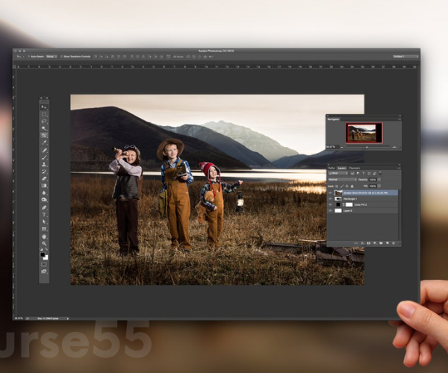Switch to the Paths tab

click(332, 168)
